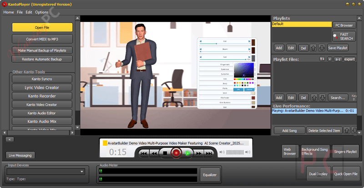Click the green play button

[x=187, y=153]
